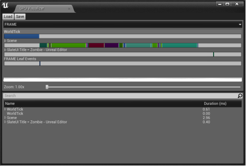This screenshot has height=166, width=246.
Task: Click the Unreal Engine logo icon
Action: click(5, 5)
